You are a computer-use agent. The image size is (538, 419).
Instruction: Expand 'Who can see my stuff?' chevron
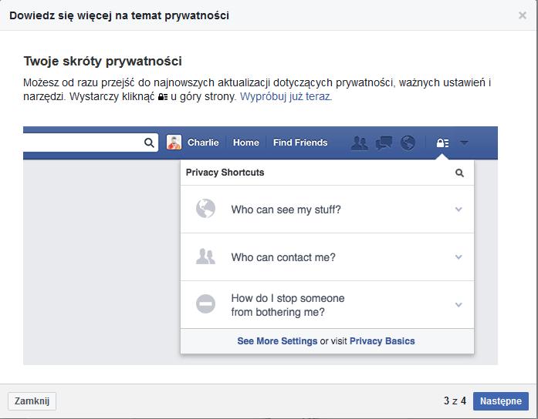tap(458, 209)
